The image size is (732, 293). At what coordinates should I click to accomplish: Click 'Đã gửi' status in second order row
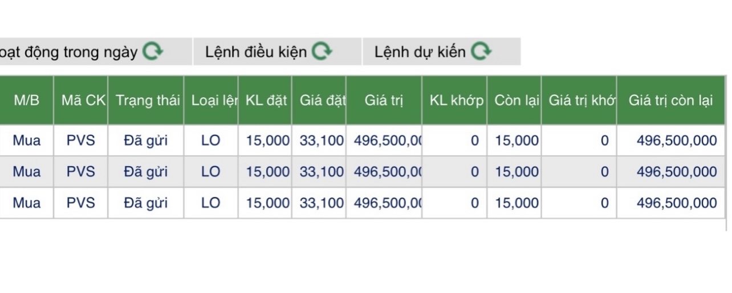(x=146, y=172)
